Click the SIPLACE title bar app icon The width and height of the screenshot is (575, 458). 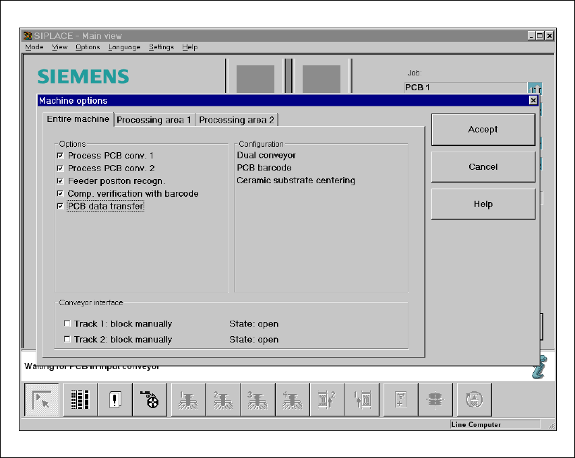point(28,36)
